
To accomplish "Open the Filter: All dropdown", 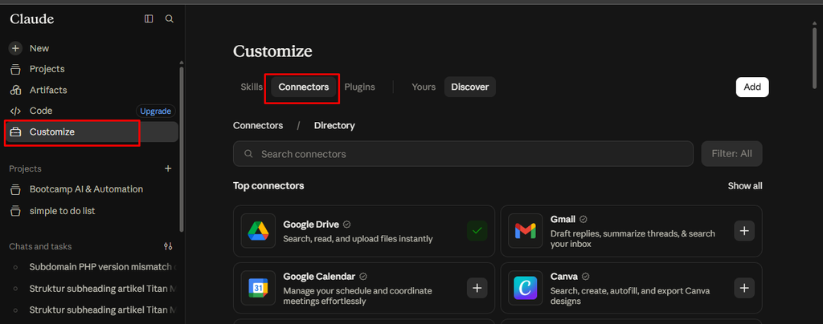I will (x=731, y=154).
